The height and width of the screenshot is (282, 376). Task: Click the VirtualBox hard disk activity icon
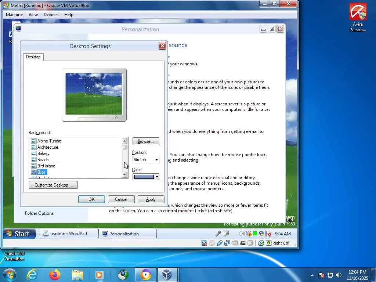[204, 243]
